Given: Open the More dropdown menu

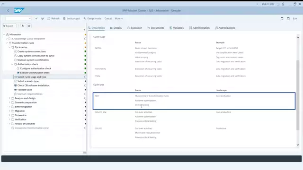Looking at the screenshot, I should tap(119, 18).
